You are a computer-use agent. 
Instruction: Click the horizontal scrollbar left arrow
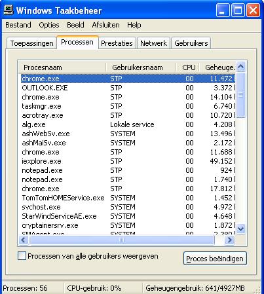[24, 240]
